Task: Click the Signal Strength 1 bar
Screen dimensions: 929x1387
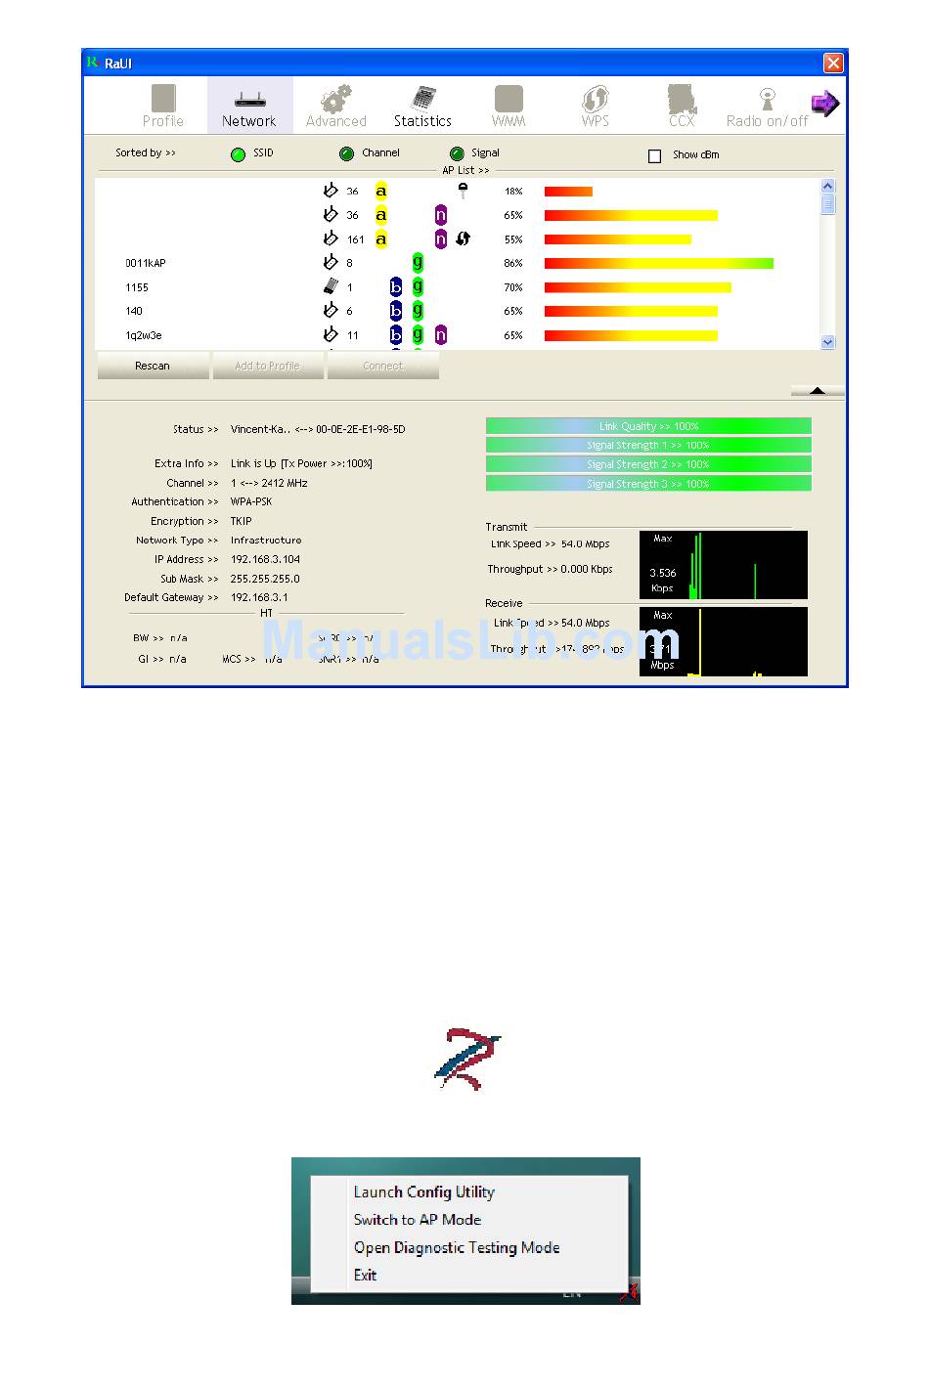Action: (648, 445)
